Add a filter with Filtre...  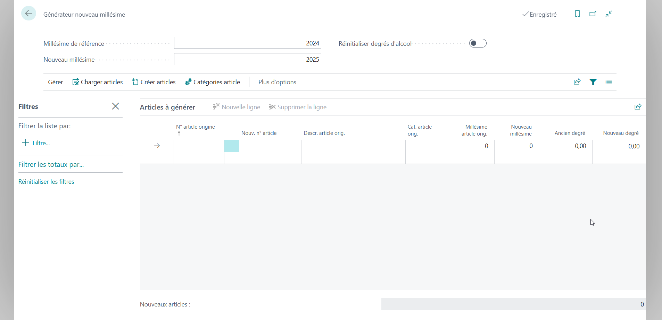coord(36,143)
